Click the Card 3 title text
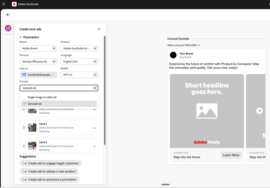This screenshot has width=270, height=188. (43, 142)
